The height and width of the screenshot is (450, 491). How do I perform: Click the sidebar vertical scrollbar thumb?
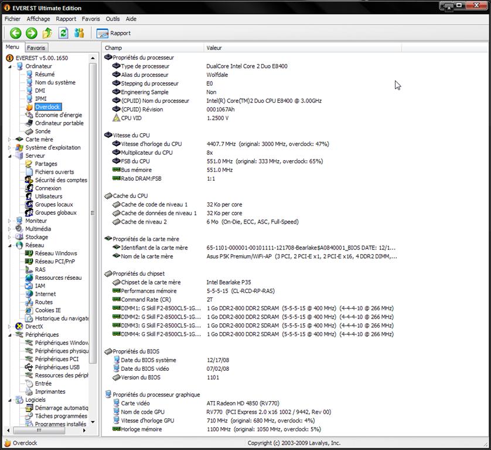pyautogui.click(x=93, y=213)
